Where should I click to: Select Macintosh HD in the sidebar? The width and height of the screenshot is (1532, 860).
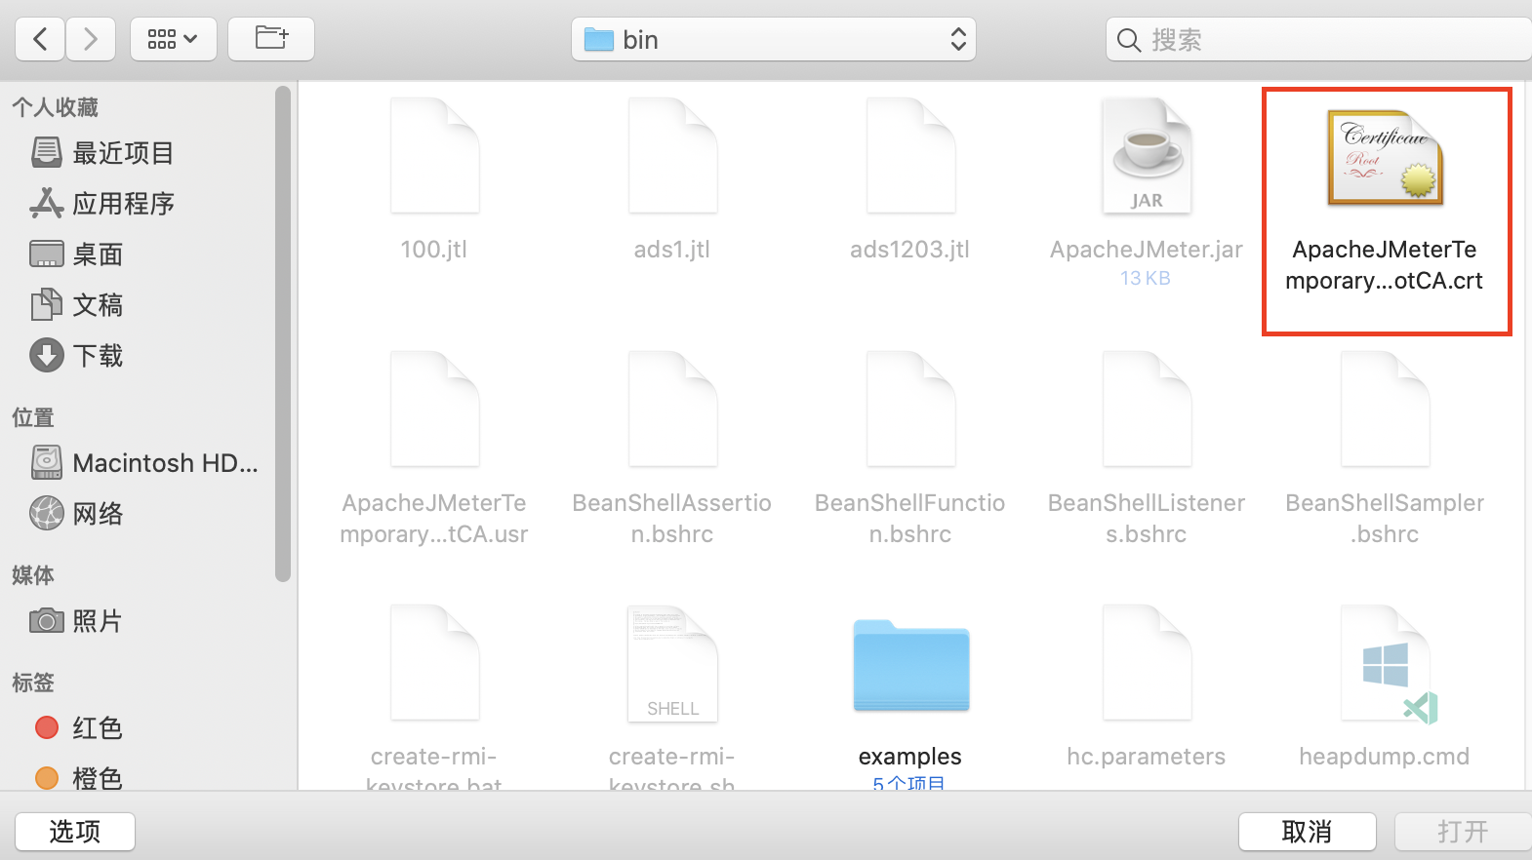[144, 463]
